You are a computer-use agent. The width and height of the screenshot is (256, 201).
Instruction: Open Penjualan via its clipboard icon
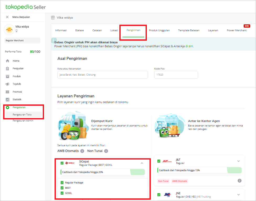(x=8, y=69)
